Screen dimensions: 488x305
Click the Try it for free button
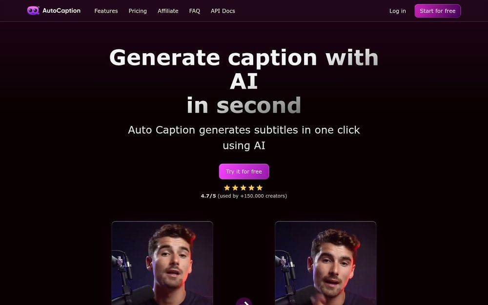[244, 171]
